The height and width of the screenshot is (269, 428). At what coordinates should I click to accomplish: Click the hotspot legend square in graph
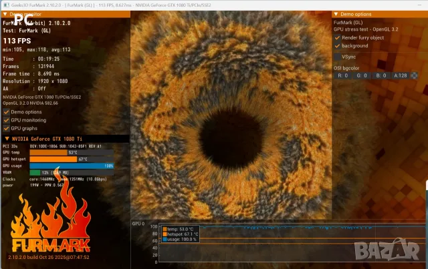[165, 234]
